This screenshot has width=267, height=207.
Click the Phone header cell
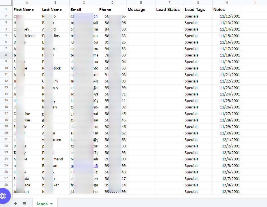click(112, 10)
